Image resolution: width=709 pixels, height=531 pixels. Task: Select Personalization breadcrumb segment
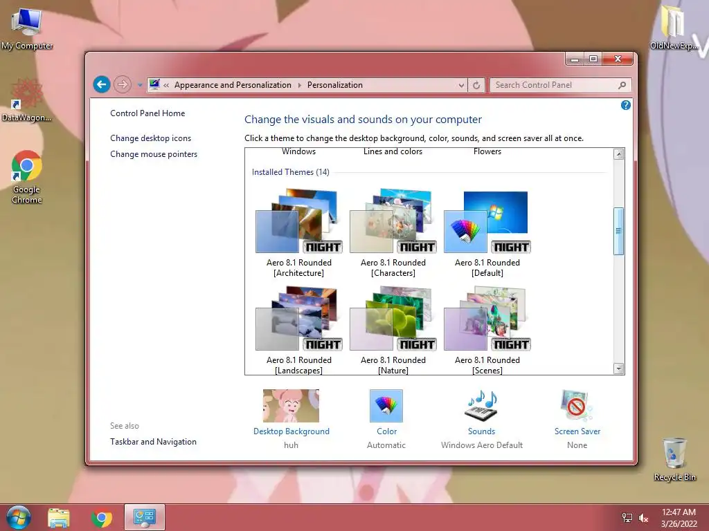pyautogui.click(x=335, y=85)
